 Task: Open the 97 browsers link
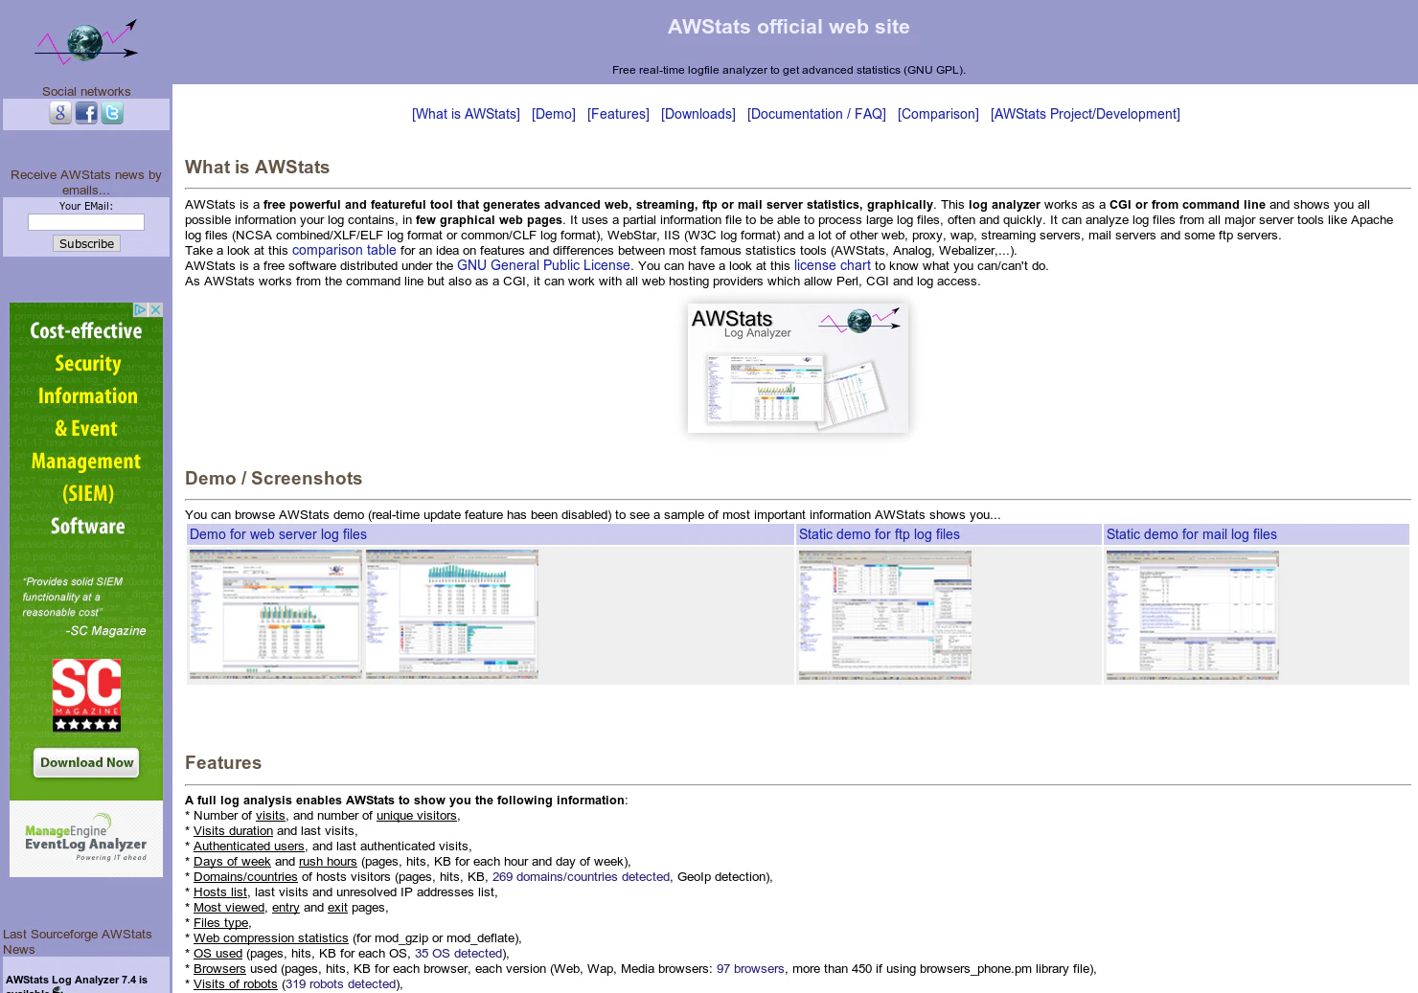[750, 969]
